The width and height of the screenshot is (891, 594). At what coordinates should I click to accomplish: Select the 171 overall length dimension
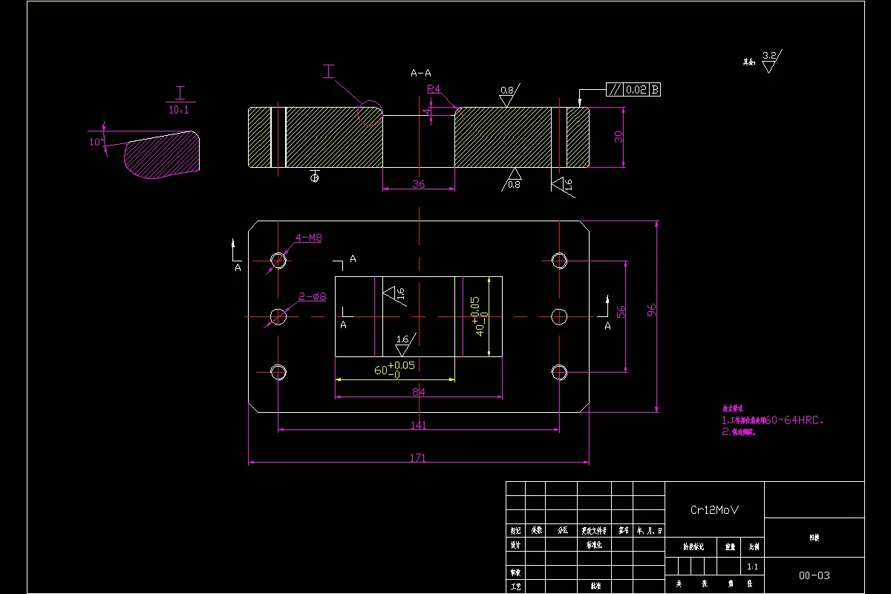click(418, 458)
